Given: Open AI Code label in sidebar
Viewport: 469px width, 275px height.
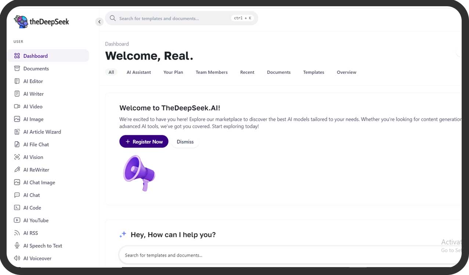Looking at the screenshot, I should tap(32, 208).
